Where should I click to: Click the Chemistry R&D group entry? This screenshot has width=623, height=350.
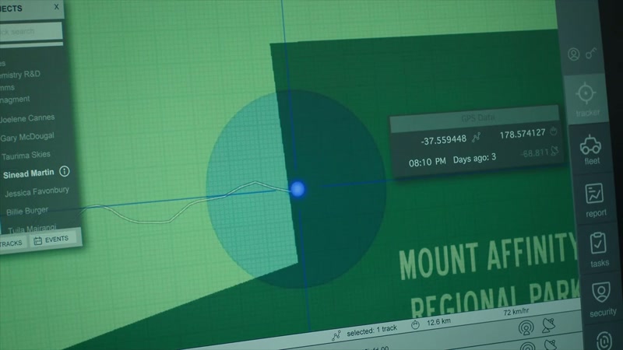click(20, 75)
